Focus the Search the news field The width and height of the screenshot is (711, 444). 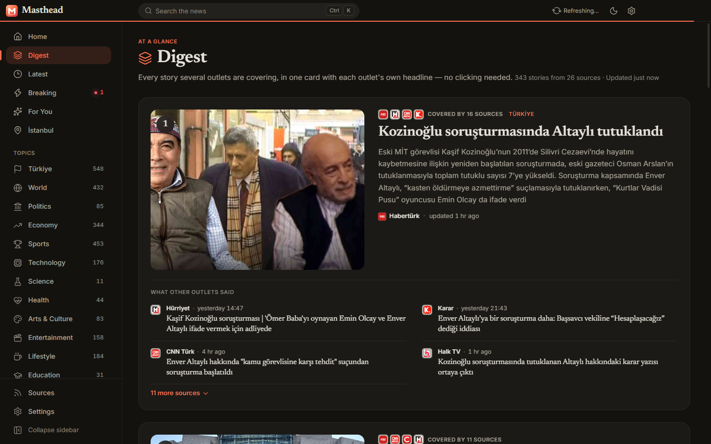[248, 11]
